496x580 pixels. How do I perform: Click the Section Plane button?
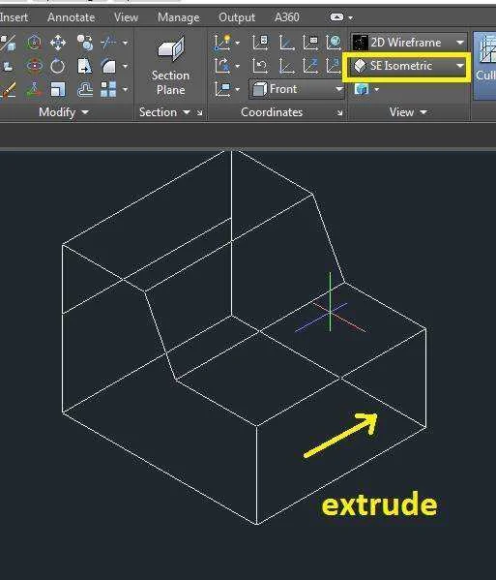pos(170,67)
